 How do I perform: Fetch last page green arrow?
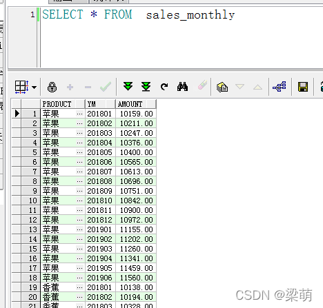146,87
